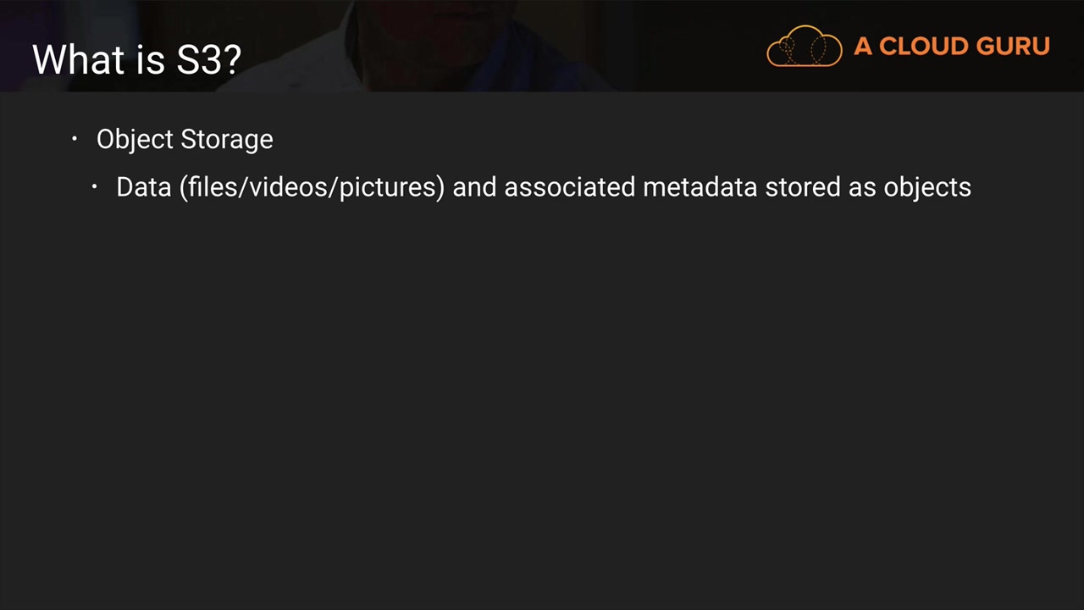
Task: Click the word "What" in the title
Action: pos(70,59)
